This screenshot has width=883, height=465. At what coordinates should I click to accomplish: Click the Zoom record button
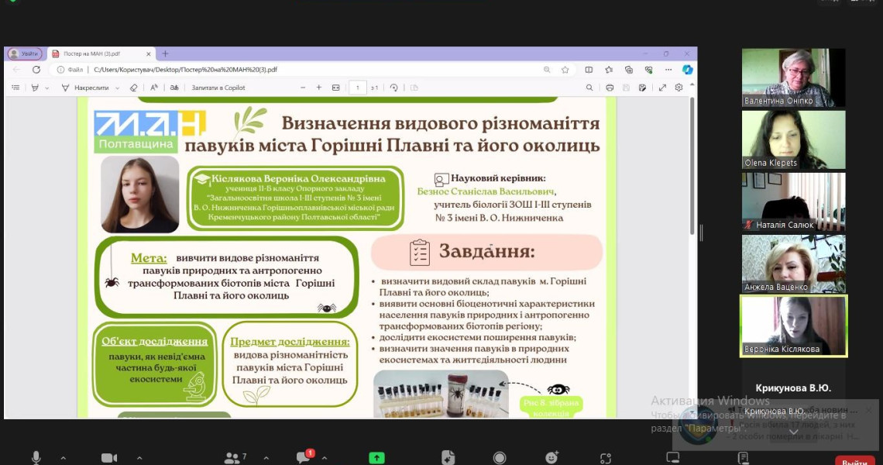coord(499,458)
